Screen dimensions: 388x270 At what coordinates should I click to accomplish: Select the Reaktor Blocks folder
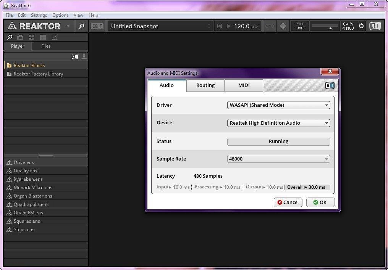pos(46,66)
